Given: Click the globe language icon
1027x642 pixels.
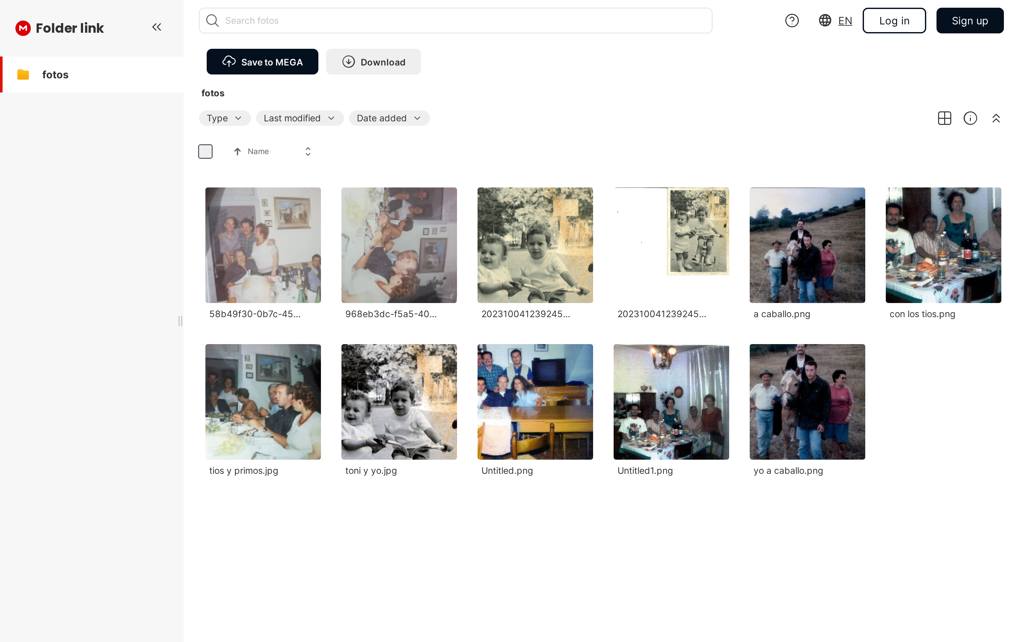Looking at the screenshot, I should [x=824, y=20].
